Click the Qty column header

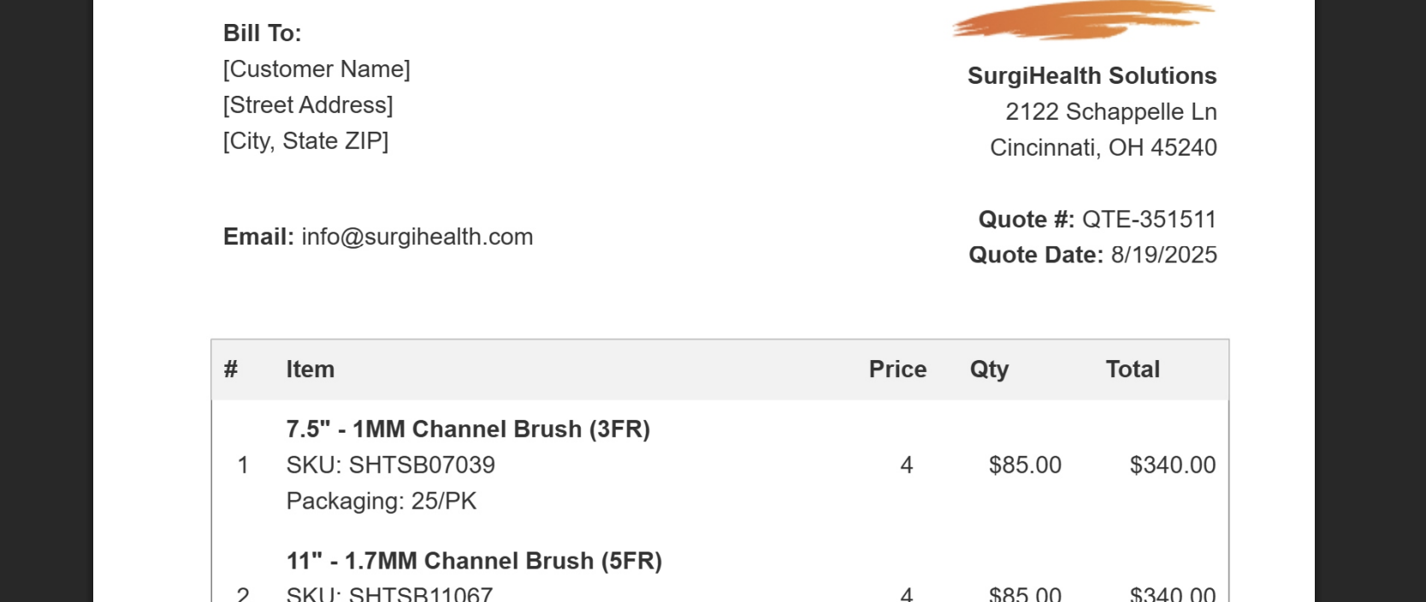click(x=989, y=369)
